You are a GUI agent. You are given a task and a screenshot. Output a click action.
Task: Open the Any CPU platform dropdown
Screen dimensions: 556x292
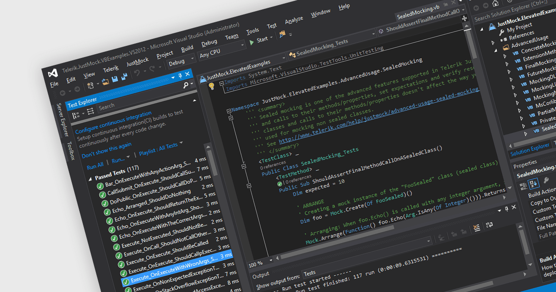(222, 51)
